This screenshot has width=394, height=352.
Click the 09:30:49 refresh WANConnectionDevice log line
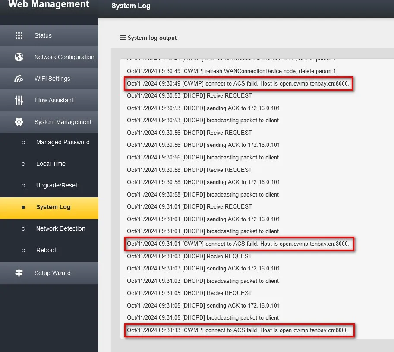tap(231, 71)
